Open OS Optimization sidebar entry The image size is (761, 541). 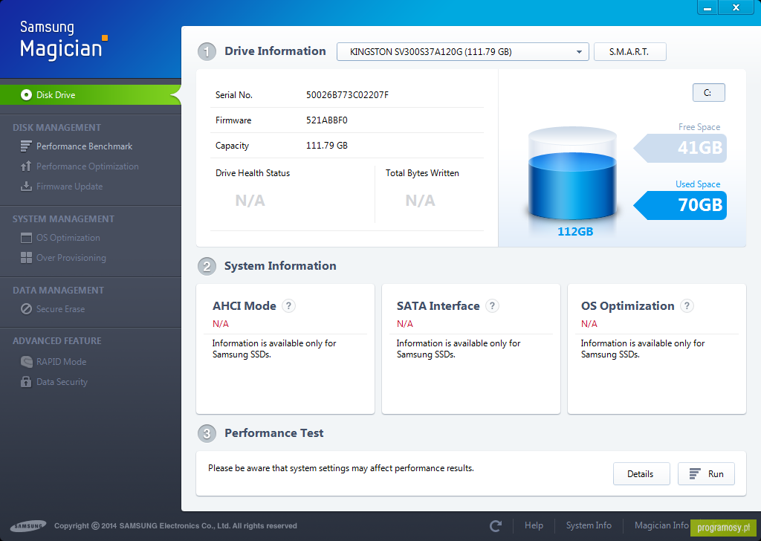click(68, 238)
